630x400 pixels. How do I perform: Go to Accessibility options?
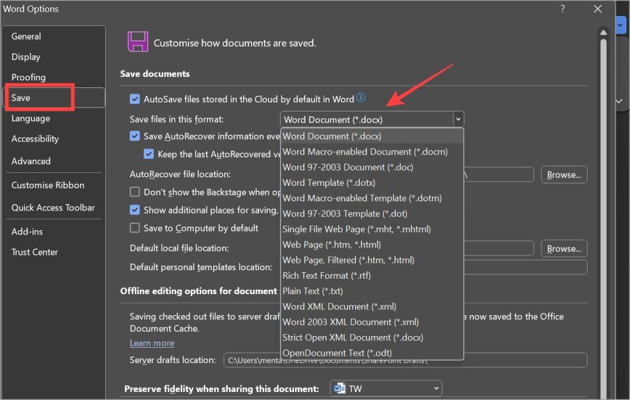pos(54,138)
